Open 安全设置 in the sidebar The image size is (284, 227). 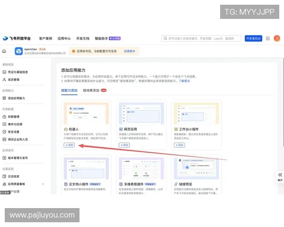(11, 132)
